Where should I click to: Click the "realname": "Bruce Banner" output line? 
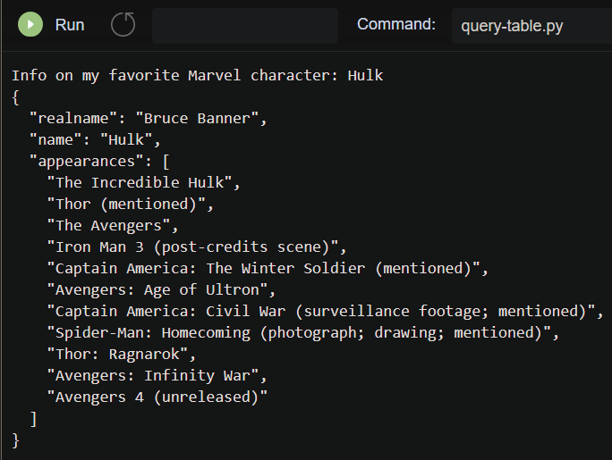click(x=149, y=118)
